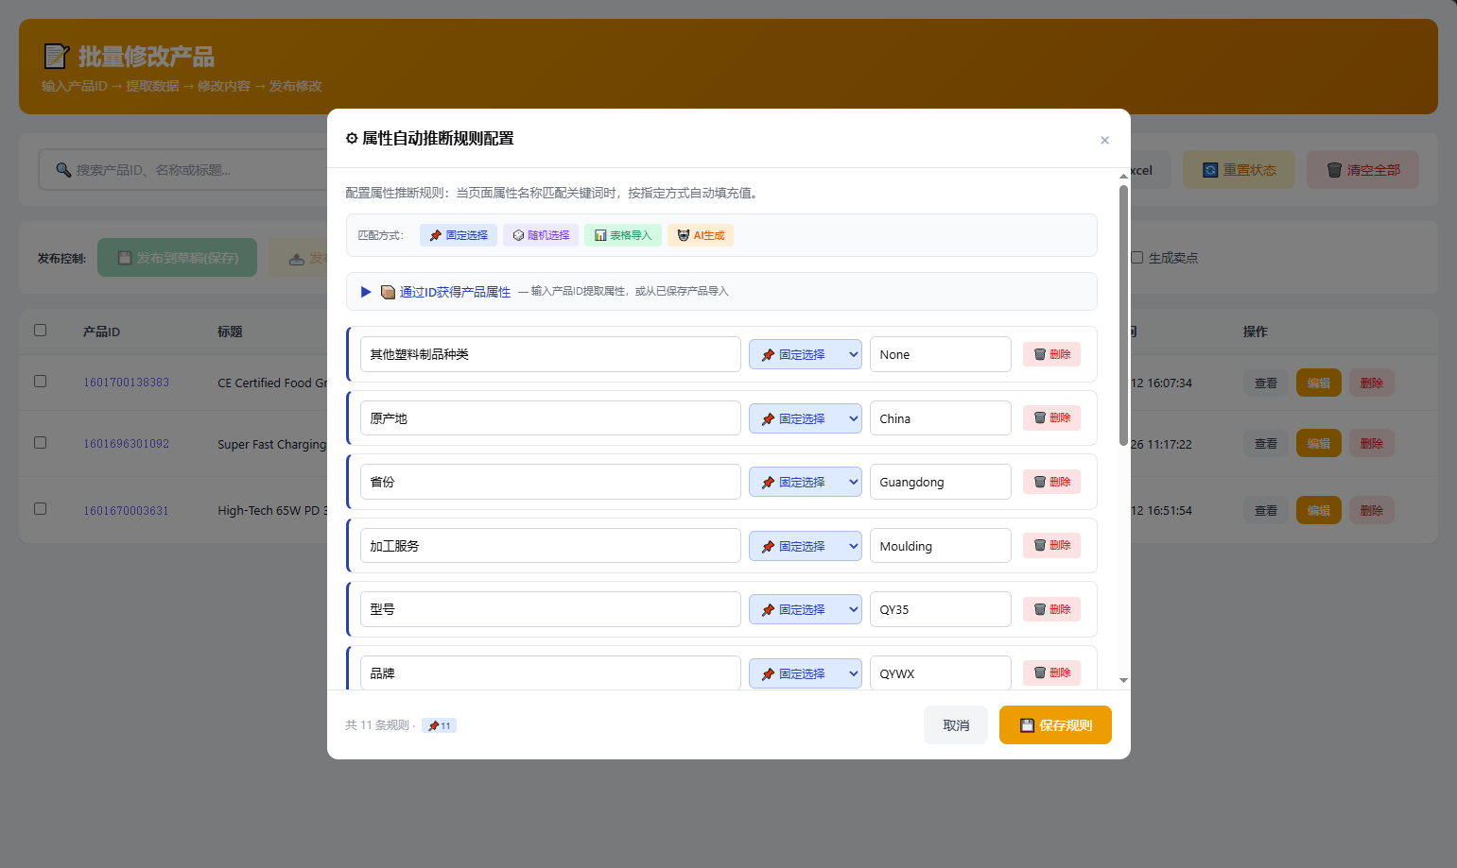
Task: Click the 取消 button
Action: 956,725
